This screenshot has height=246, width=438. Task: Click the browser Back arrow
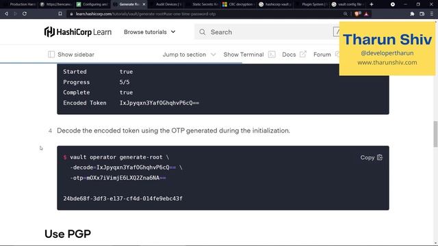pos(6,14)
